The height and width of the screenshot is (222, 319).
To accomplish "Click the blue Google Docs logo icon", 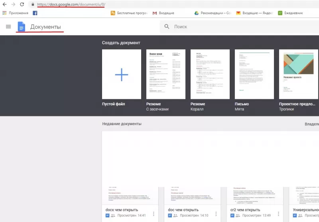I will [22, 27].
